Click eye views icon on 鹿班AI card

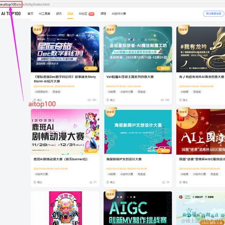tap(91, 182)
